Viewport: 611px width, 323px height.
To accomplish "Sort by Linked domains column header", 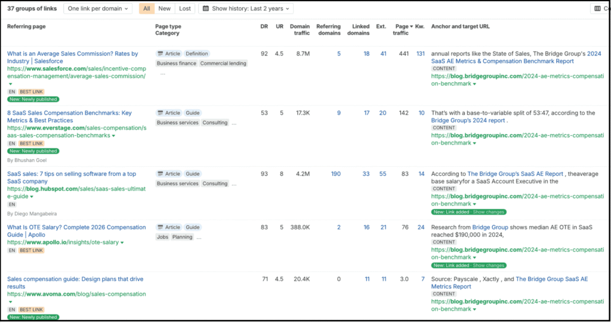I will [359, 30].
